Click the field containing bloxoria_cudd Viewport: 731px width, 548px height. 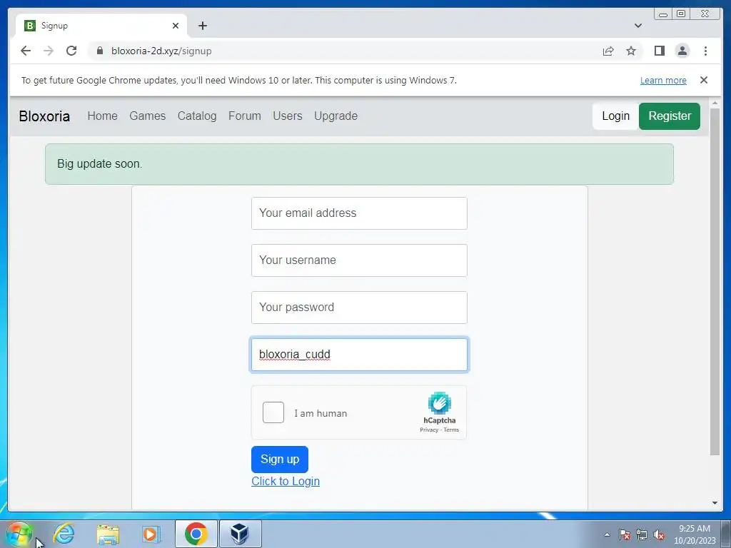coord(359,355)
